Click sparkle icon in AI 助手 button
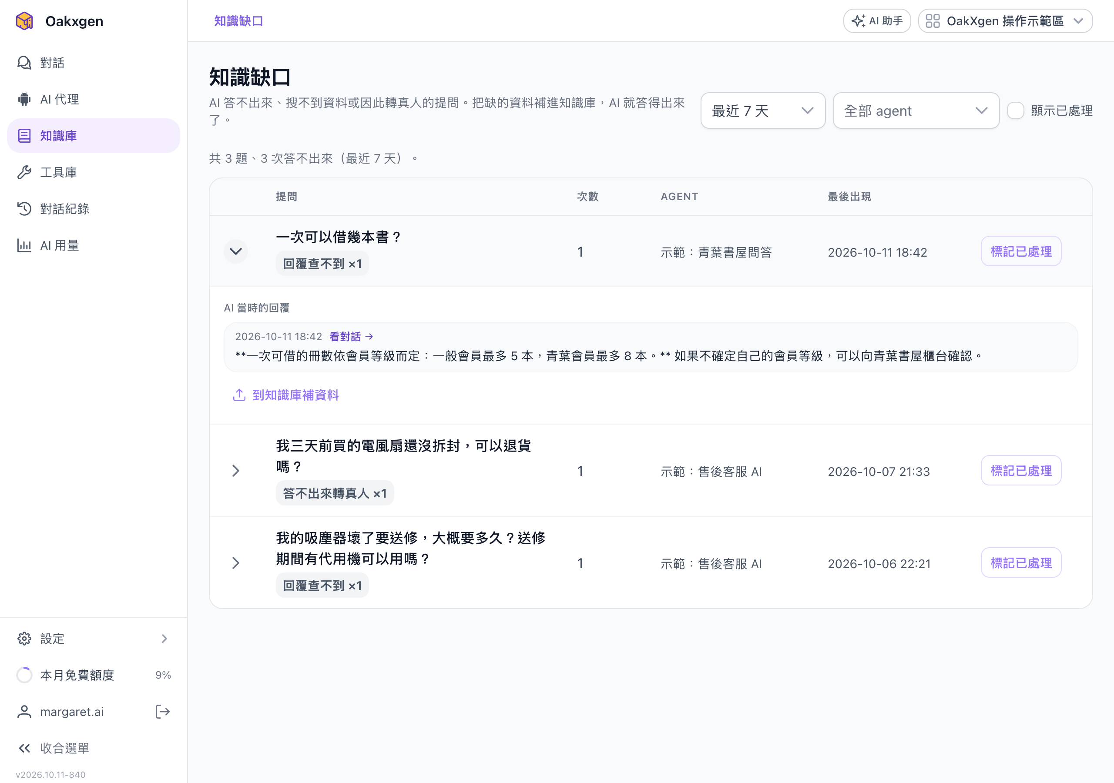 coord(858,21)
